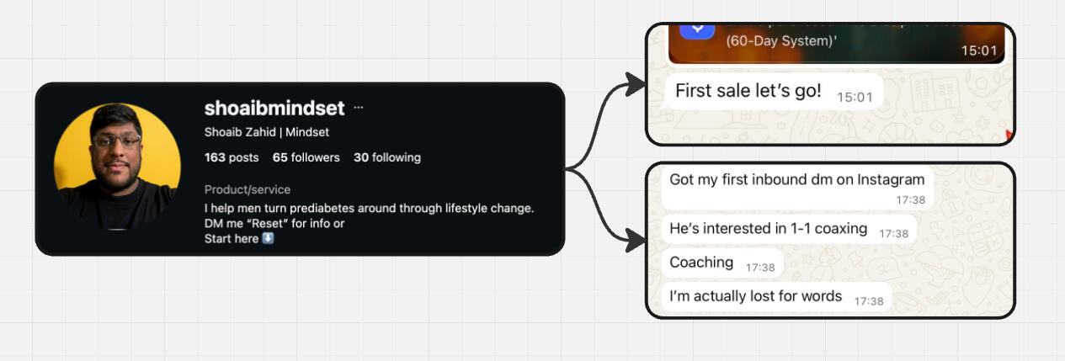
Task: Select the 'First sale let's go!' message
Action: click(774, 92)
